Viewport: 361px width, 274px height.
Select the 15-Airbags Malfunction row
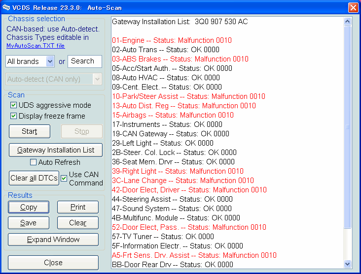(x=173, y=115)
